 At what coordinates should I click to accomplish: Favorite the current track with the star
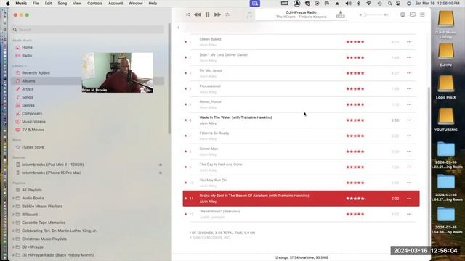pos(341,12)
